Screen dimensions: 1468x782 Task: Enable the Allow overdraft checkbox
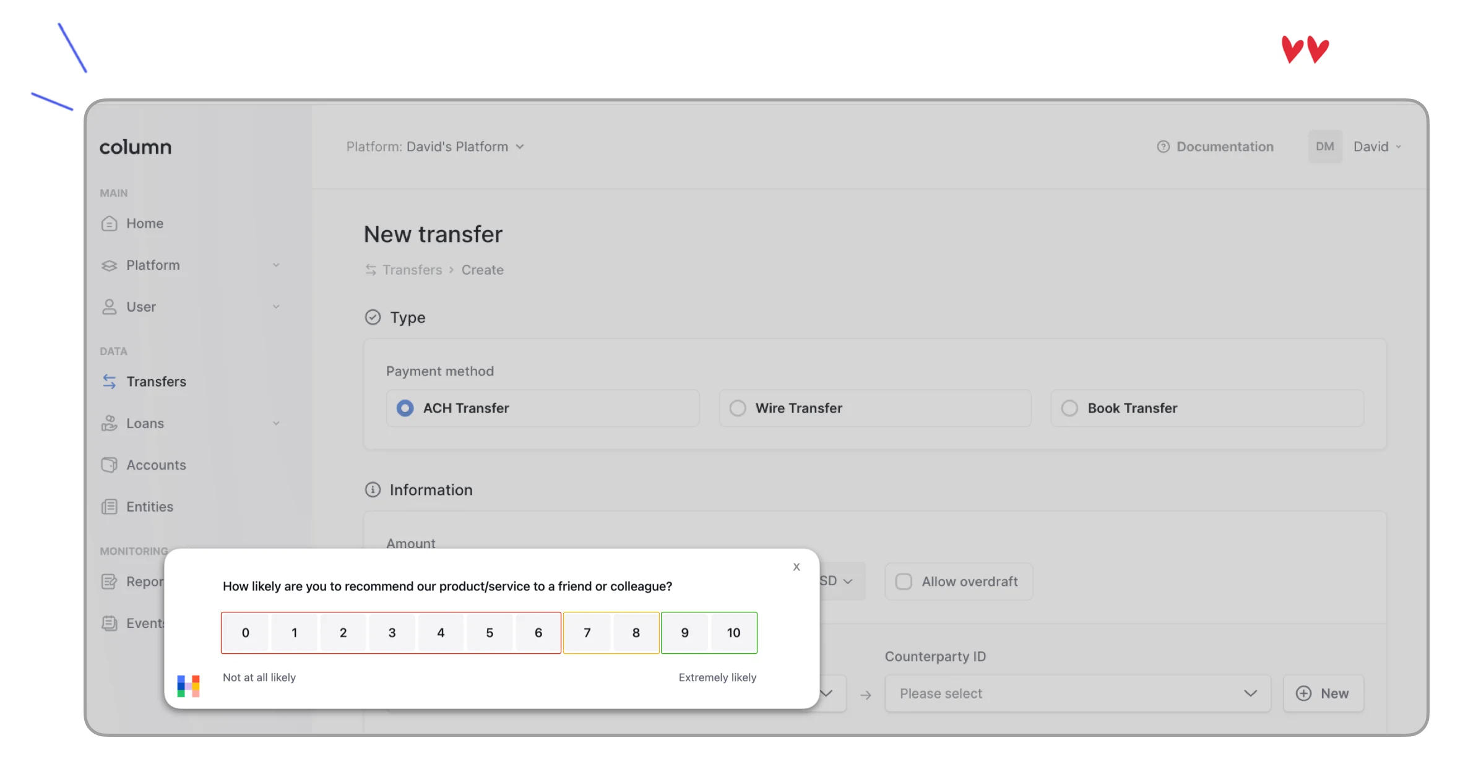(x=904, y=582)
